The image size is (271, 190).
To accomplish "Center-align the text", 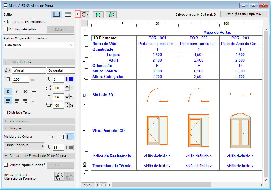I will (x=17, y=101).
